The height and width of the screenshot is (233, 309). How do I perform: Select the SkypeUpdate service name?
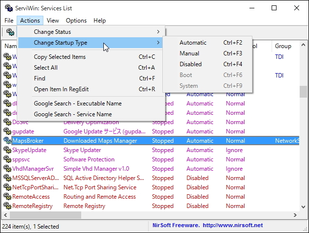[x=29, y=150]
